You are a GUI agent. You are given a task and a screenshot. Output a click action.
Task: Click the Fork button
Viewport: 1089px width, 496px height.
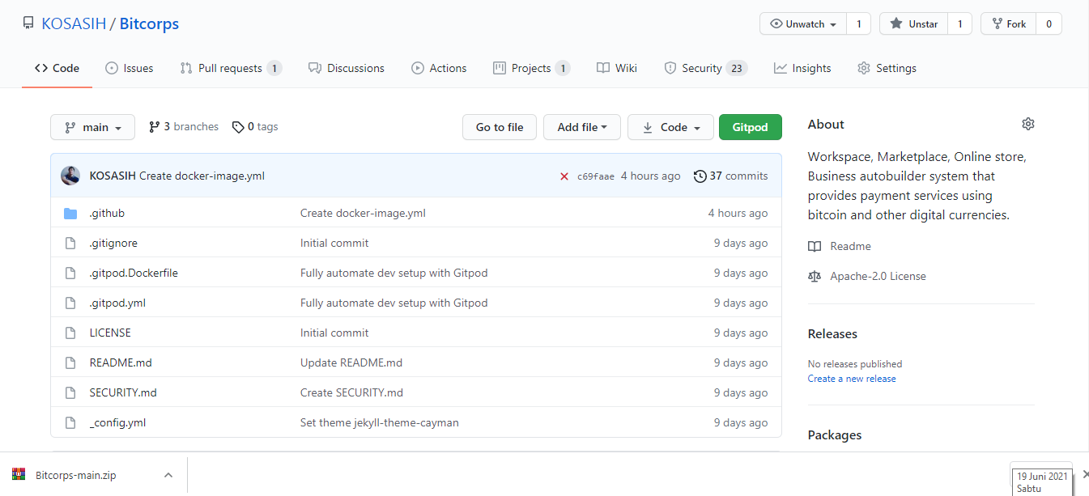(x=1009, y=24)
